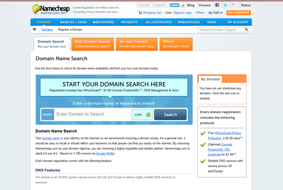Click the magnifier icon in support search

246,29
